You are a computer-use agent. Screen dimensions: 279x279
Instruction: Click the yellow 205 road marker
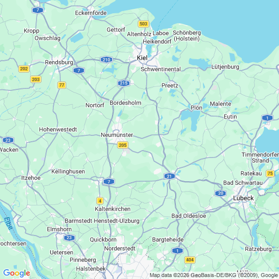tap(122, 145)
